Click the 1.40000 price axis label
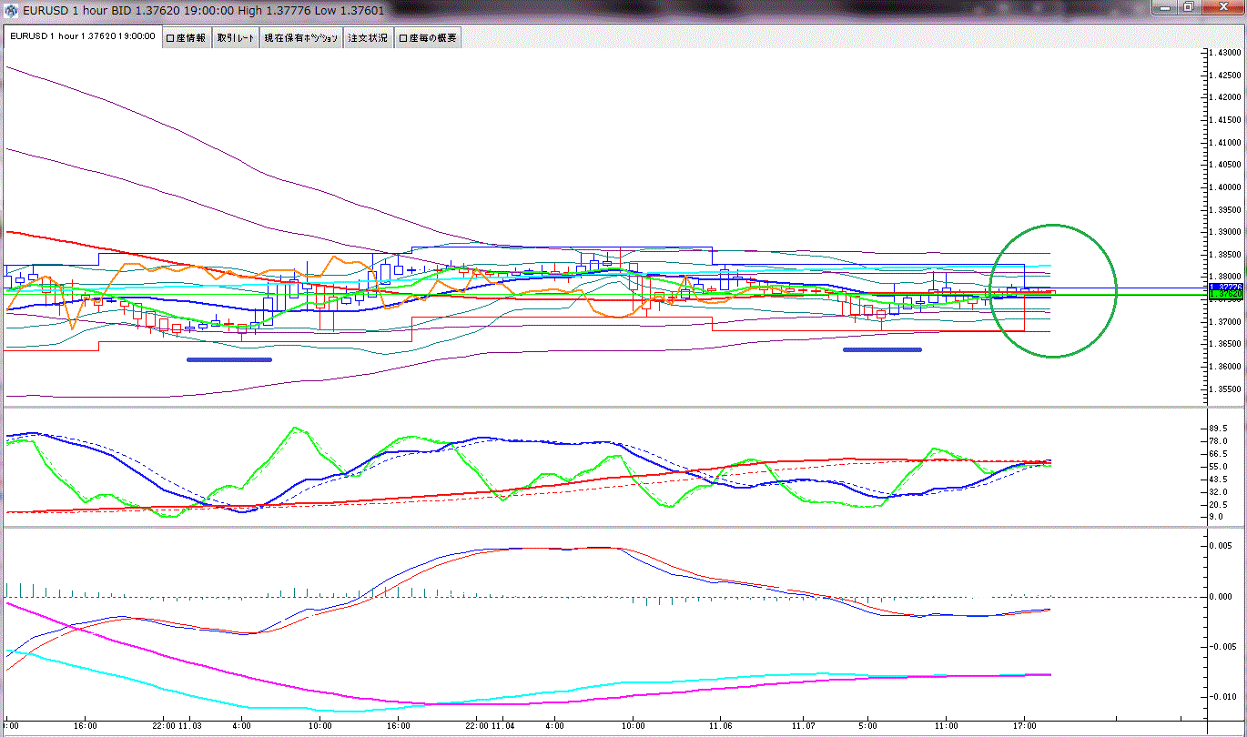 (x=1225, y=187)
